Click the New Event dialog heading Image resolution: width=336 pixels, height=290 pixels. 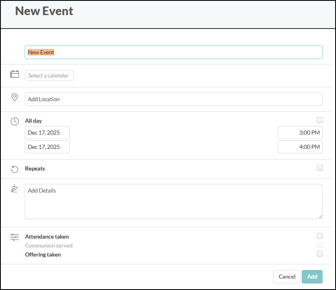point(44,11)
